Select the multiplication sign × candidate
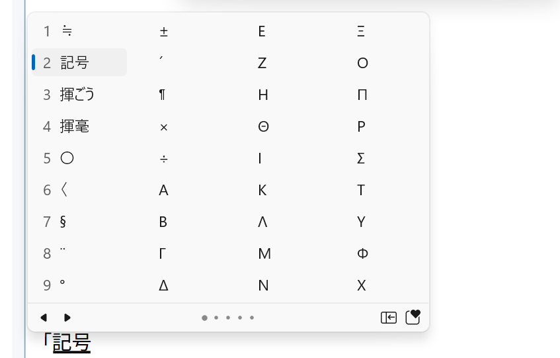The width and height of the screenshot is (560, 358). point(163,126)
